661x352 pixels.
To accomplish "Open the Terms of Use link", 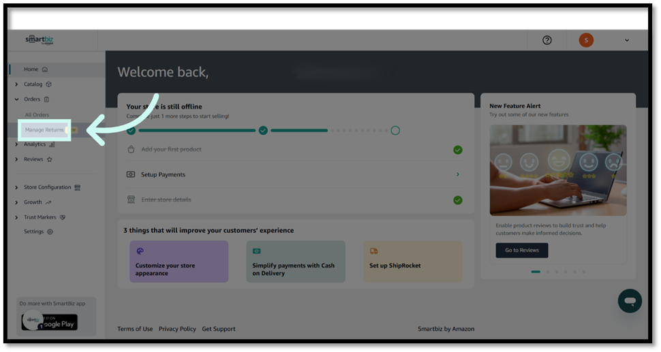I will (x=135, y=329).
